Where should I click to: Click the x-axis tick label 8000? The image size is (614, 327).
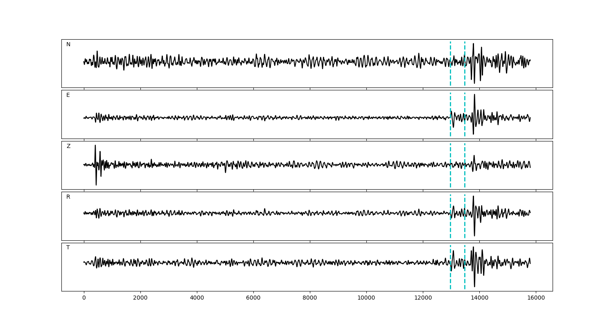310,298
